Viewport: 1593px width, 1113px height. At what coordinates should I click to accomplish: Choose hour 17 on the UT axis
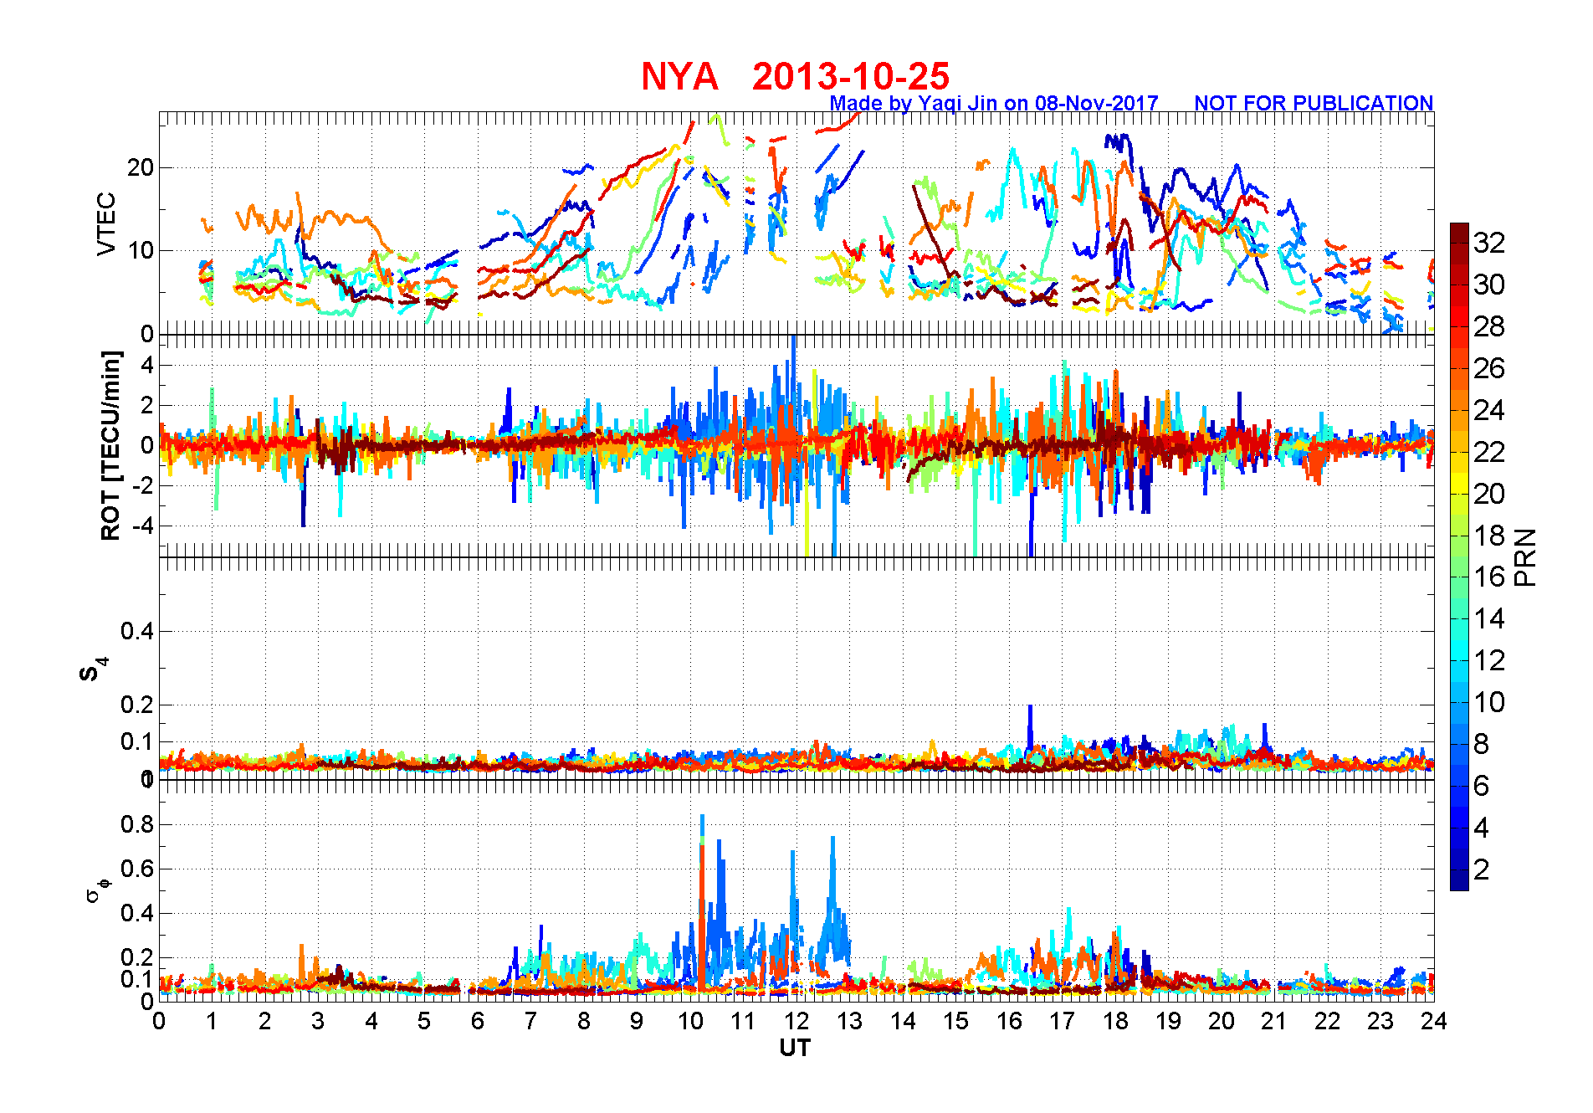(x=1062, y=1021)
